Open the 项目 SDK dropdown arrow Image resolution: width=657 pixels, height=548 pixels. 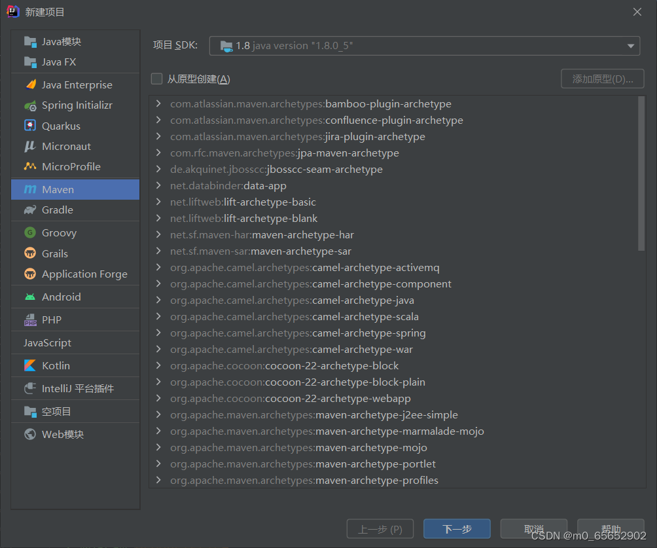(x=631, y=46)
